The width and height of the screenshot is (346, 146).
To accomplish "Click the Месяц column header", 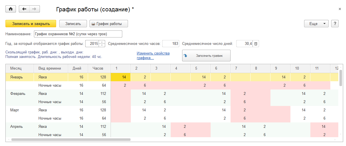I will click(x=16, y=68).
